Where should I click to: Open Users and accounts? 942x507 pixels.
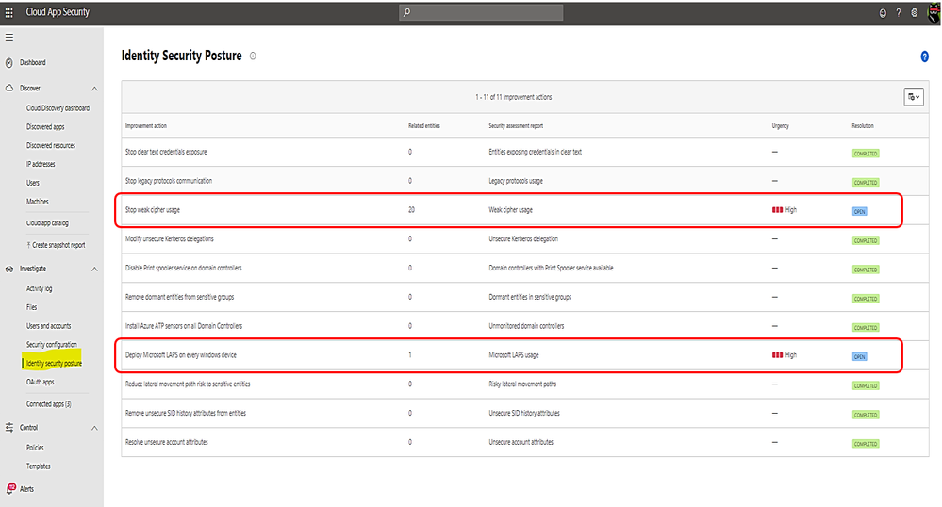pyautogui.click(x=48, y=325)
